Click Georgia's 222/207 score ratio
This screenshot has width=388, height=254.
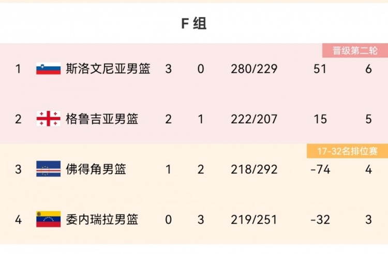[254, 119]
